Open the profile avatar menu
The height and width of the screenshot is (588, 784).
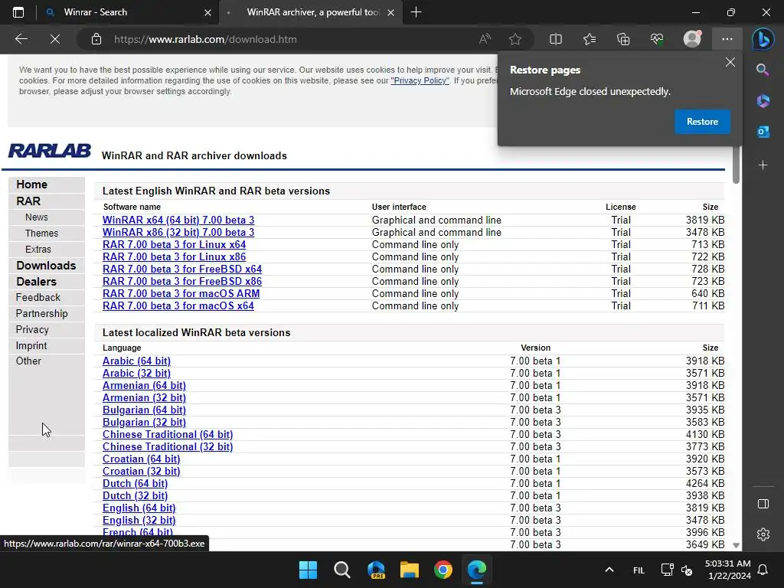coord(692,39)
